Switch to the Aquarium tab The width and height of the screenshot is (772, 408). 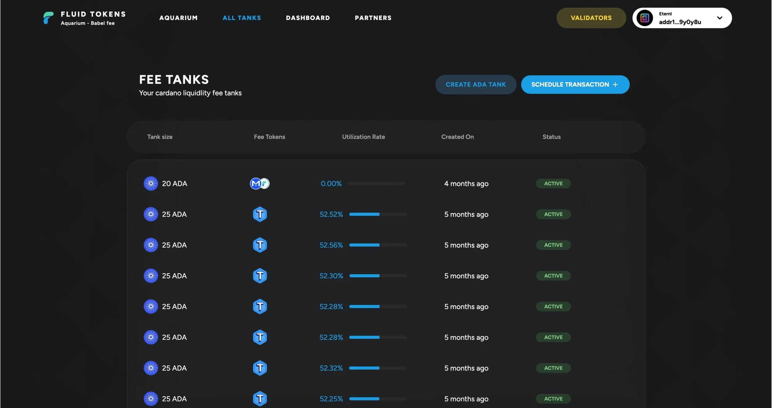coord(178,18)
